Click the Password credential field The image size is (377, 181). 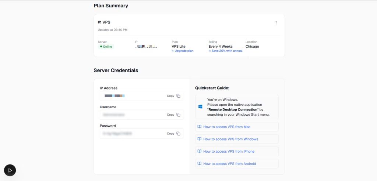pyautogui.click(x=133, y=134)
